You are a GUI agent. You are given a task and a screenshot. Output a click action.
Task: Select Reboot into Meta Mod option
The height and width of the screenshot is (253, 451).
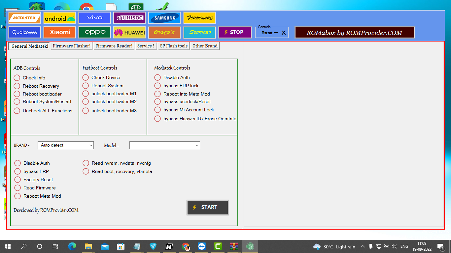[x=182, y=94]
